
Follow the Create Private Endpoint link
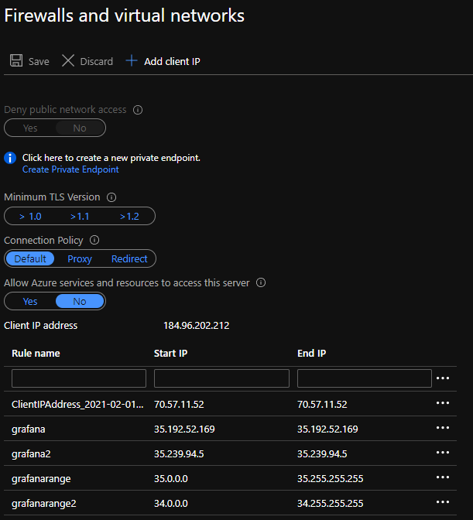(70, 169)
